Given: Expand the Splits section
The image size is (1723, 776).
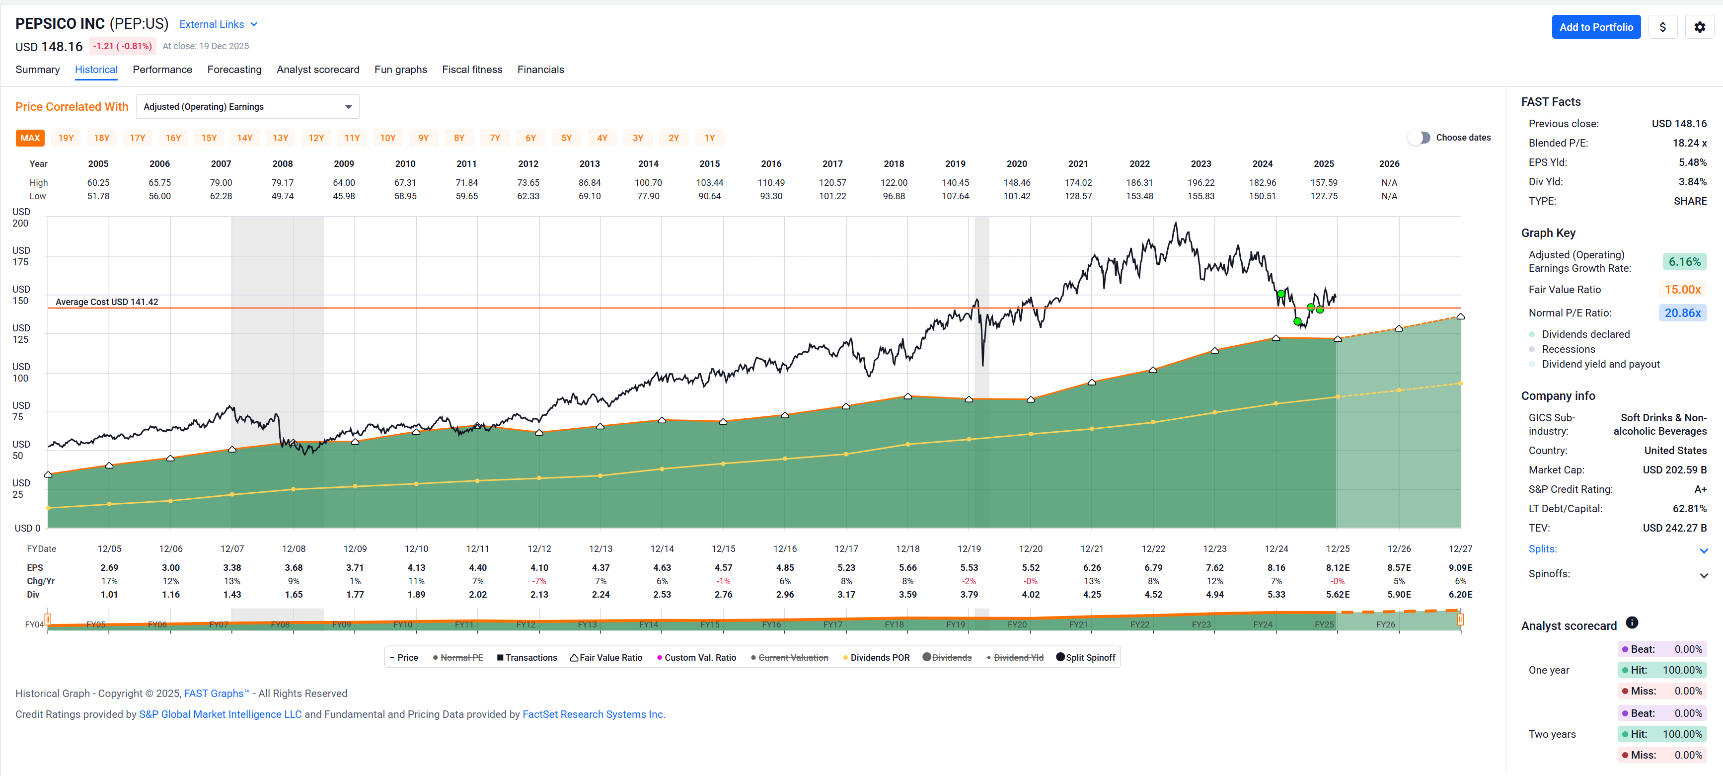Looking at the screenshot, I should tap(1703, 550).
